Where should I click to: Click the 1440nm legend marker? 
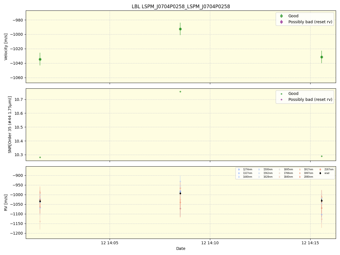(239, 177)
